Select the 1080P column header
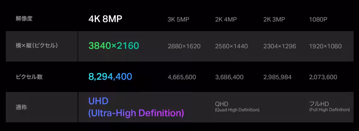The image size is (359, 131). (318, 19)
